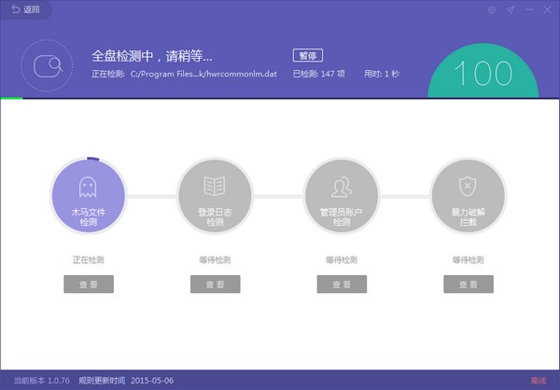Select the 暴力破解拦截 shield circle
The height and width of the screenshot is (390, 560).
(469, 196)
